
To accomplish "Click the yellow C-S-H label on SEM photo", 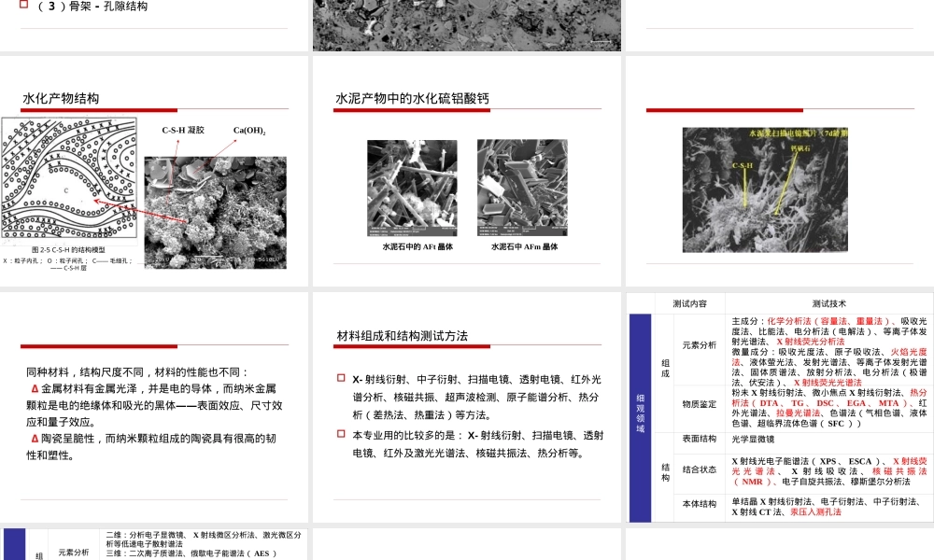I will (x=743, y=165).
